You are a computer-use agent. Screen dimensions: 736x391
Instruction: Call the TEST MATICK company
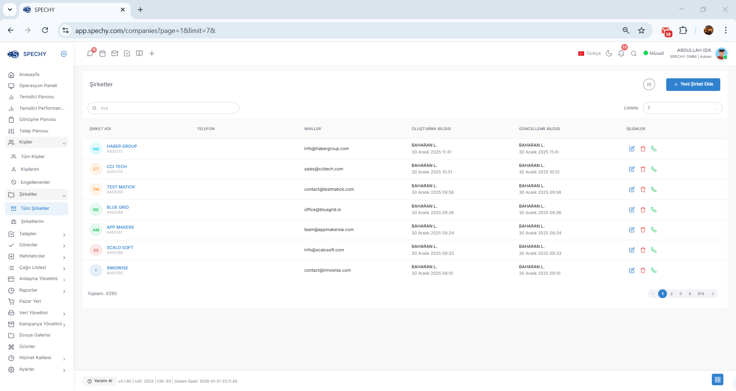point(654,189)
